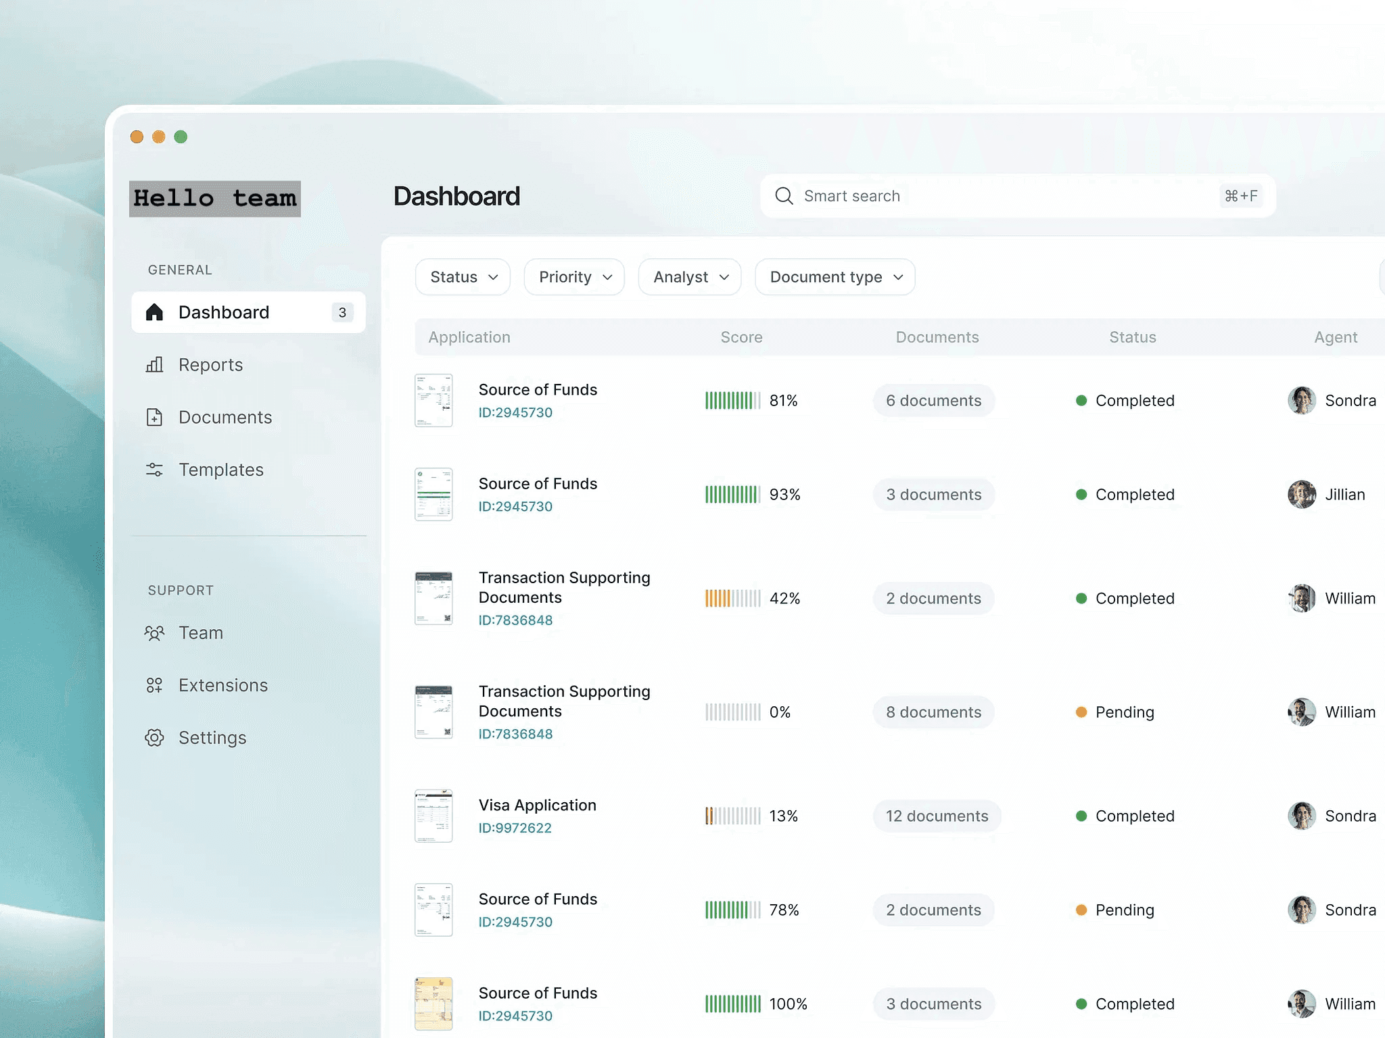This screenshot has width=1385, height=1038.
Task: Go to Reports in the sidebar
Action: tap(210, 365)
